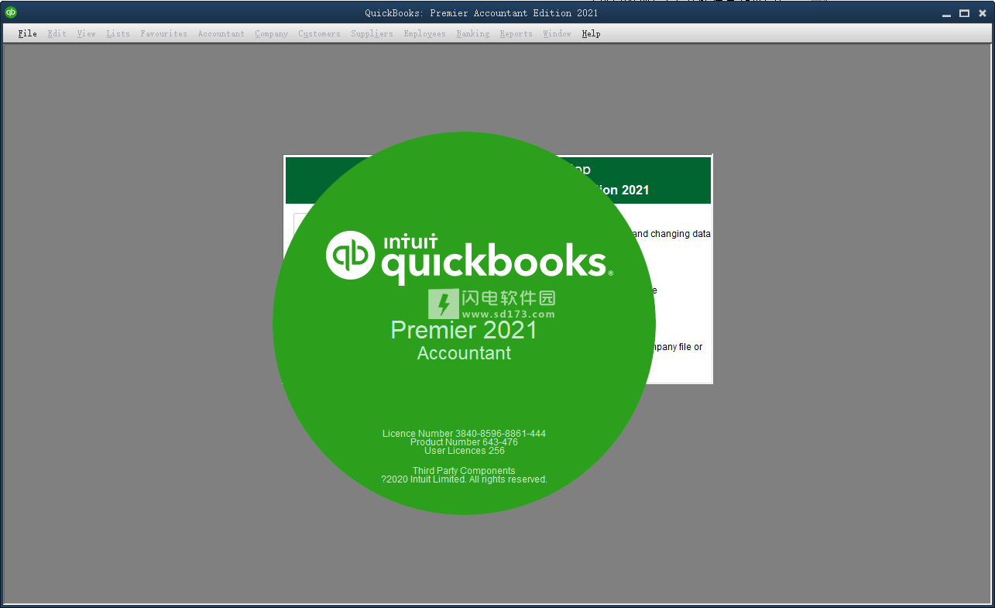Close the QuickBooks window
This screenshot has width=995, height=608.
[981, 13]
